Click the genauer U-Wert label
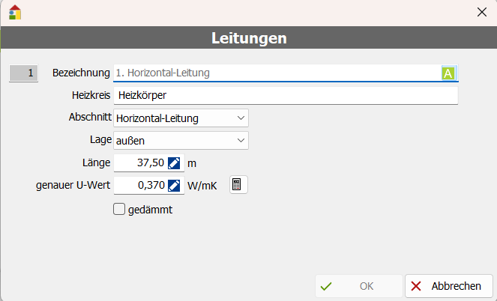 tap(73, 185)
